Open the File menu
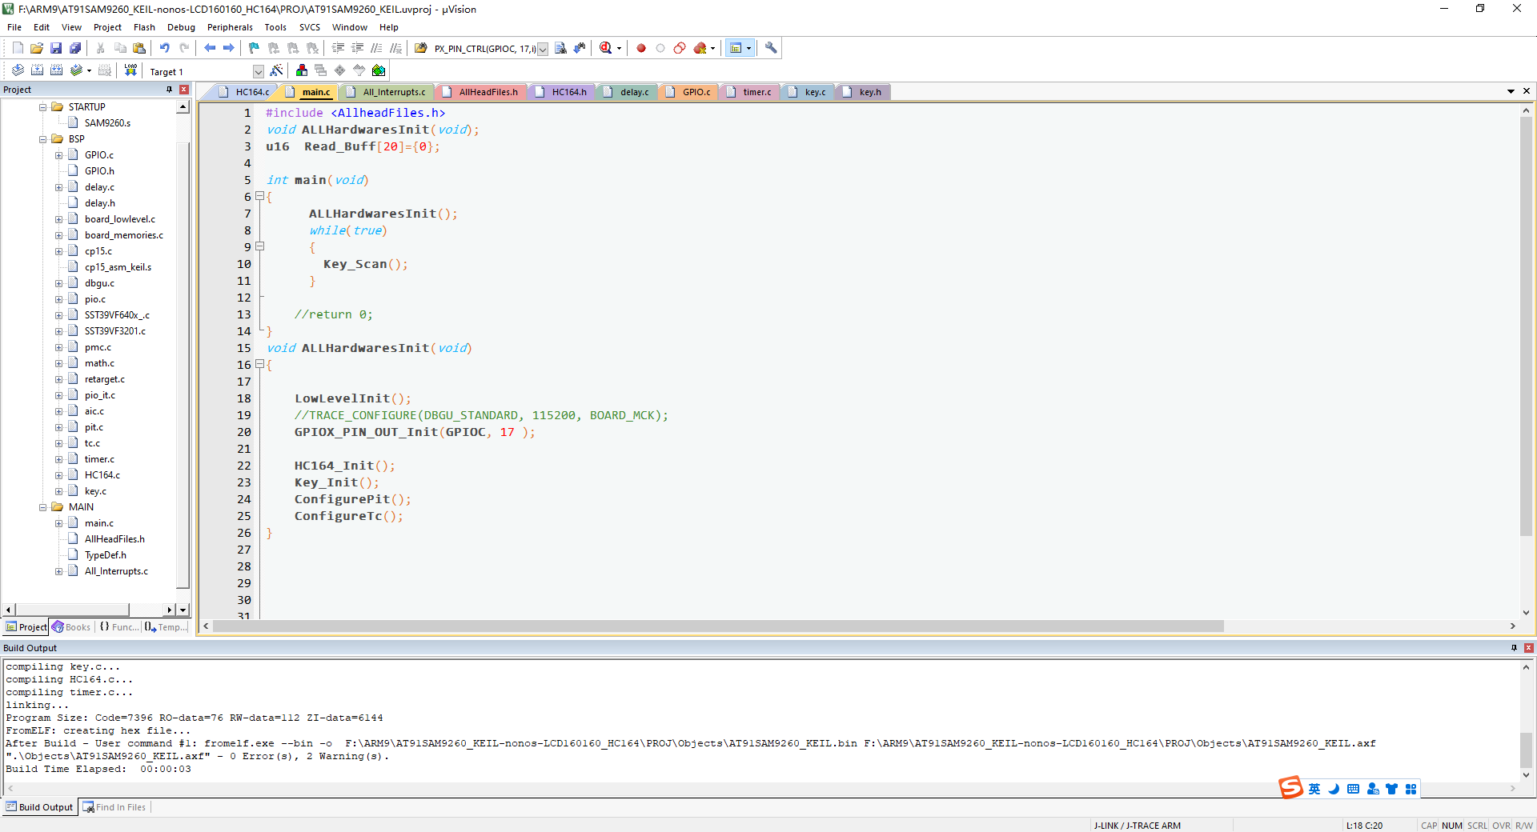1537x832 pixels. tap(14, 27)
